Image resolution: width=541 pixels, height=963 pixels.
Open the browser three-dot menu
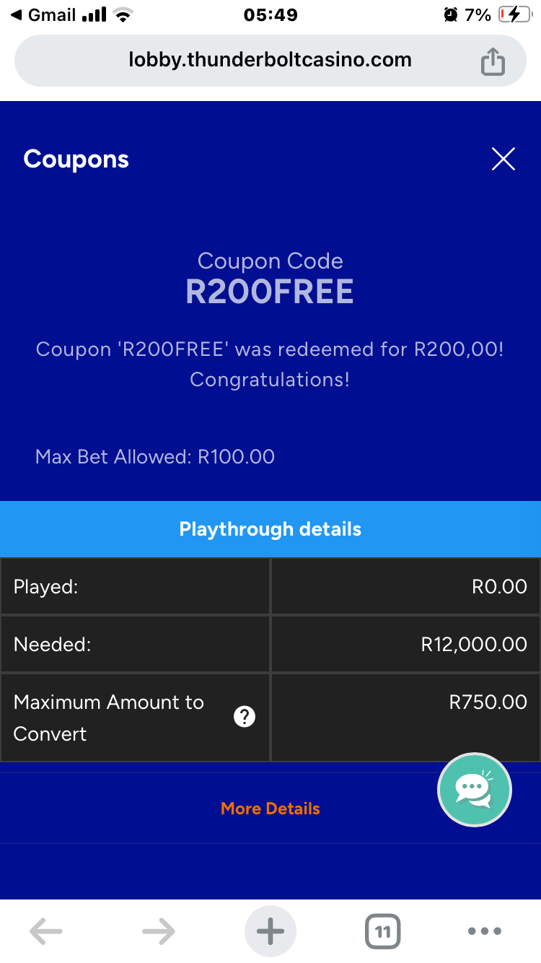tap(485, 931)
